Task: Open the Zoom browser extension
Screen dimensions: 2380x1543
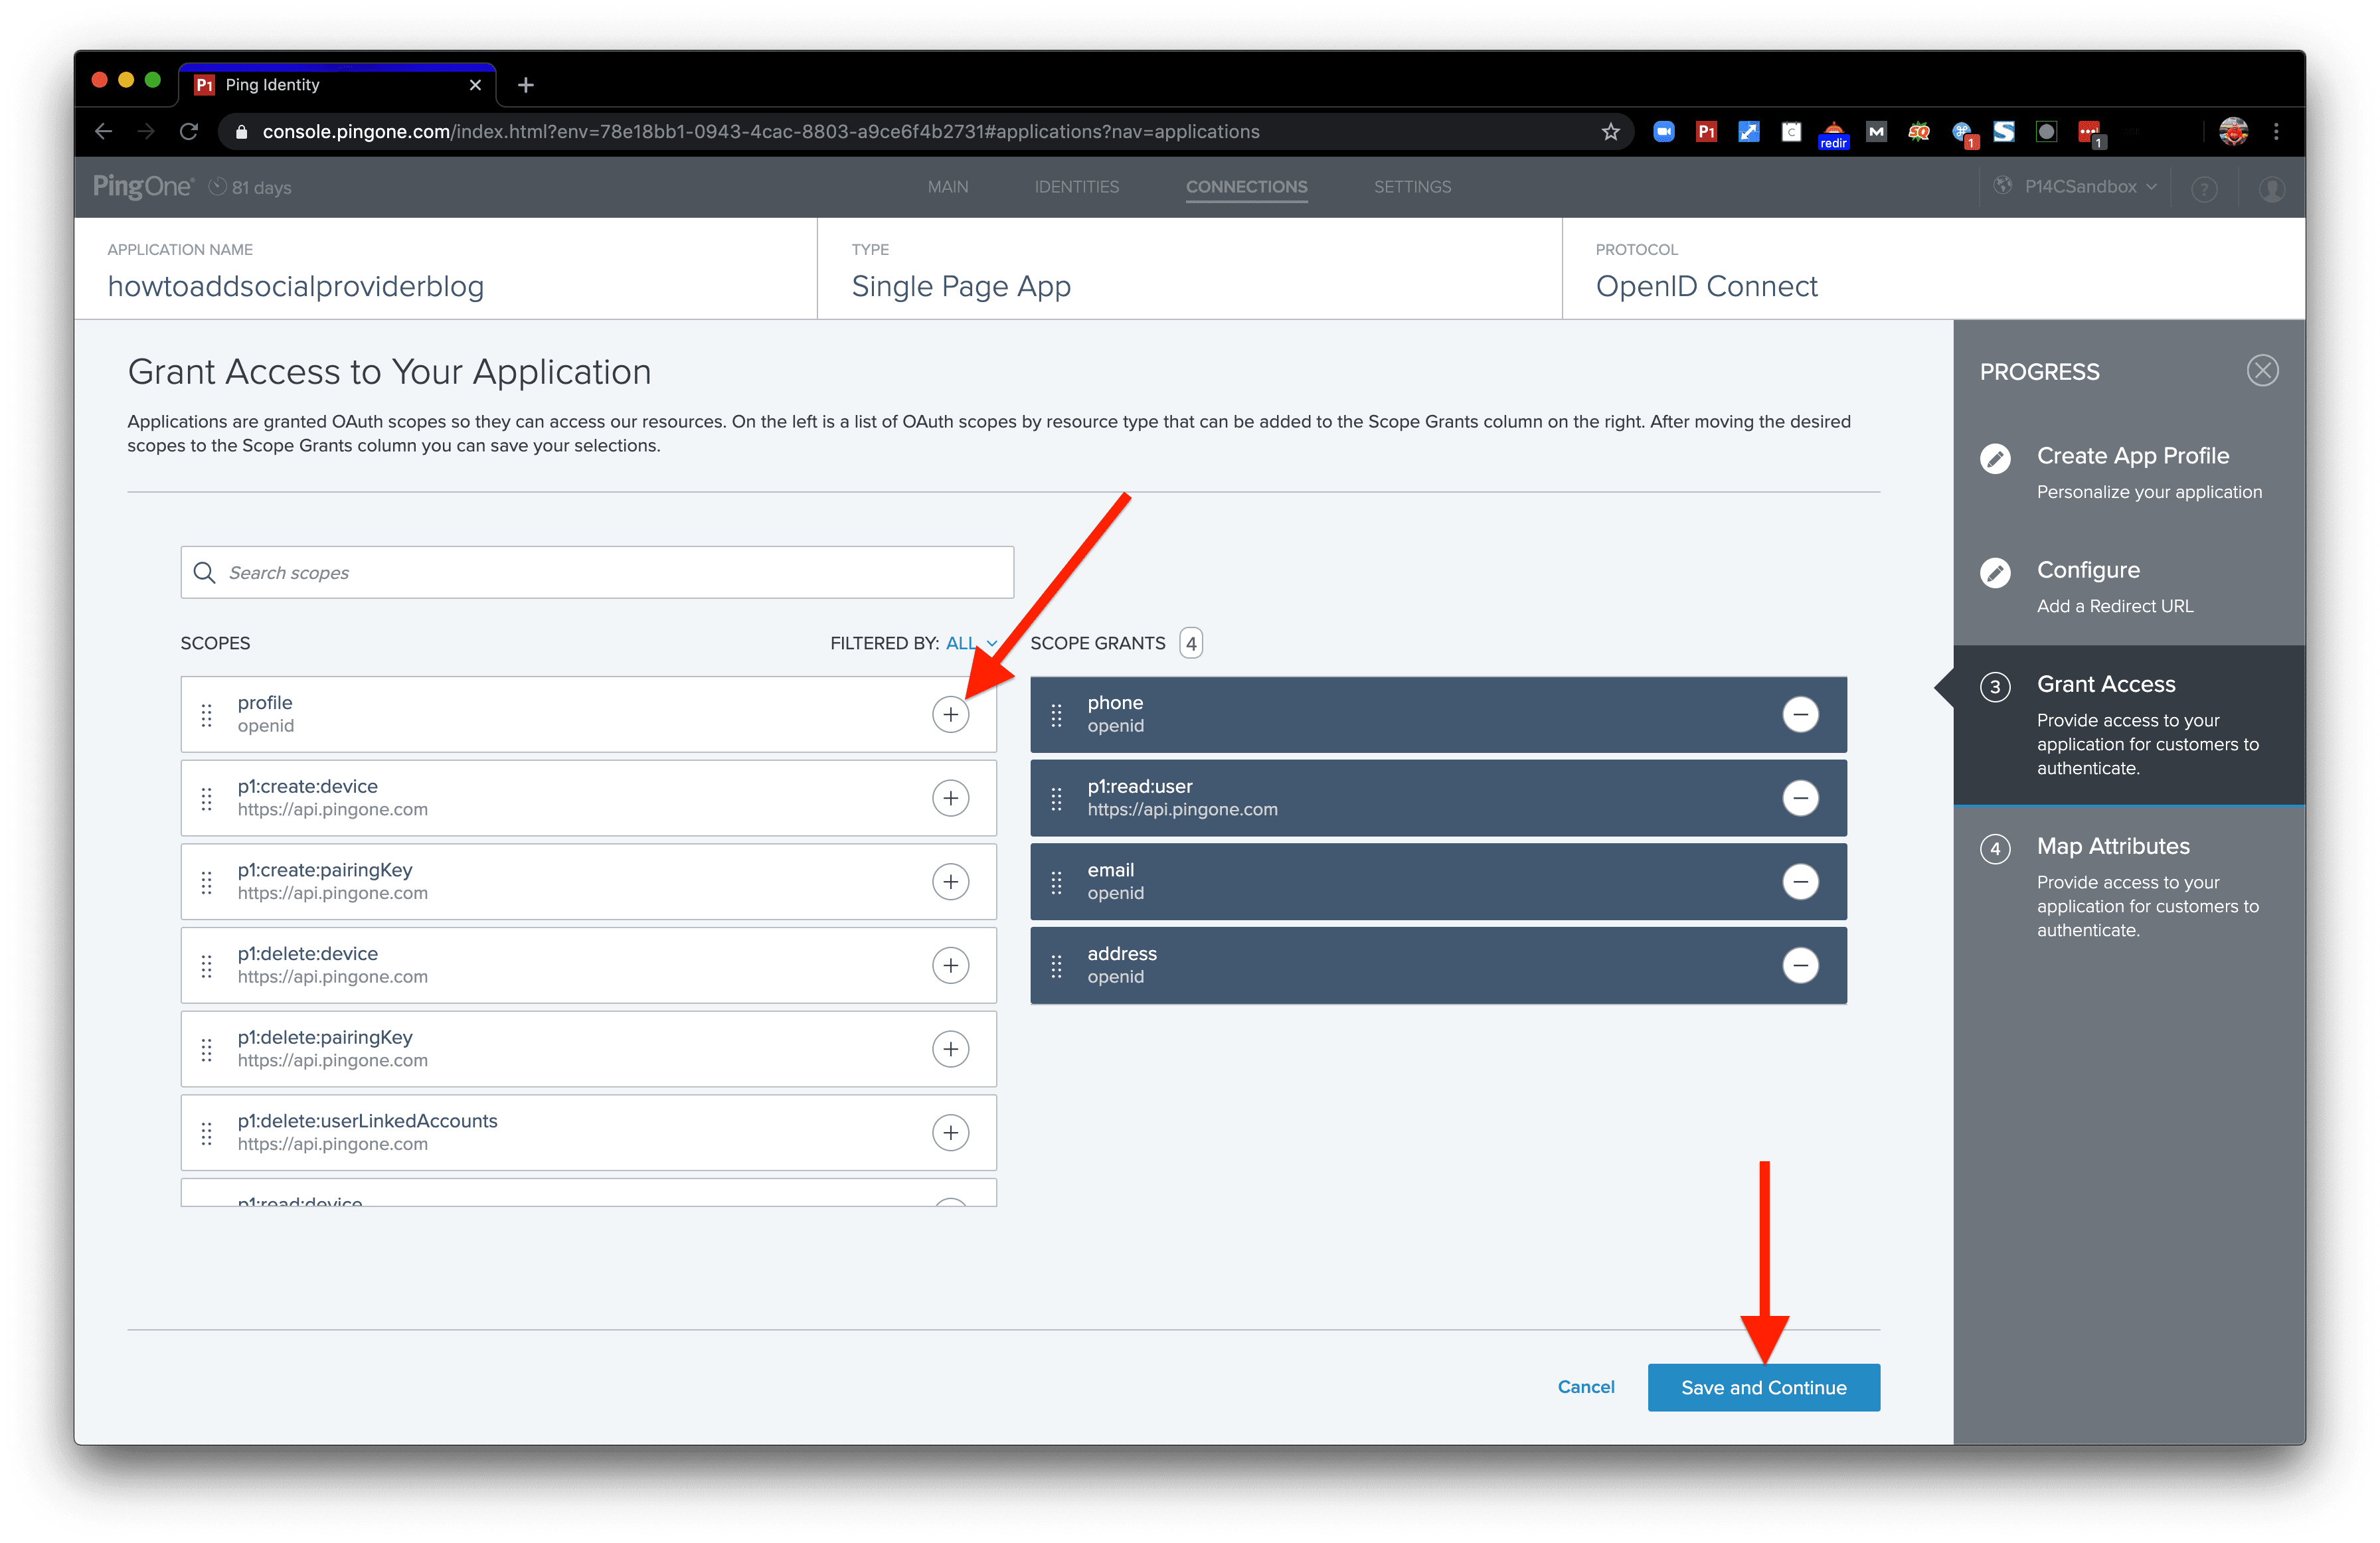Action: tap(1664, 132)
